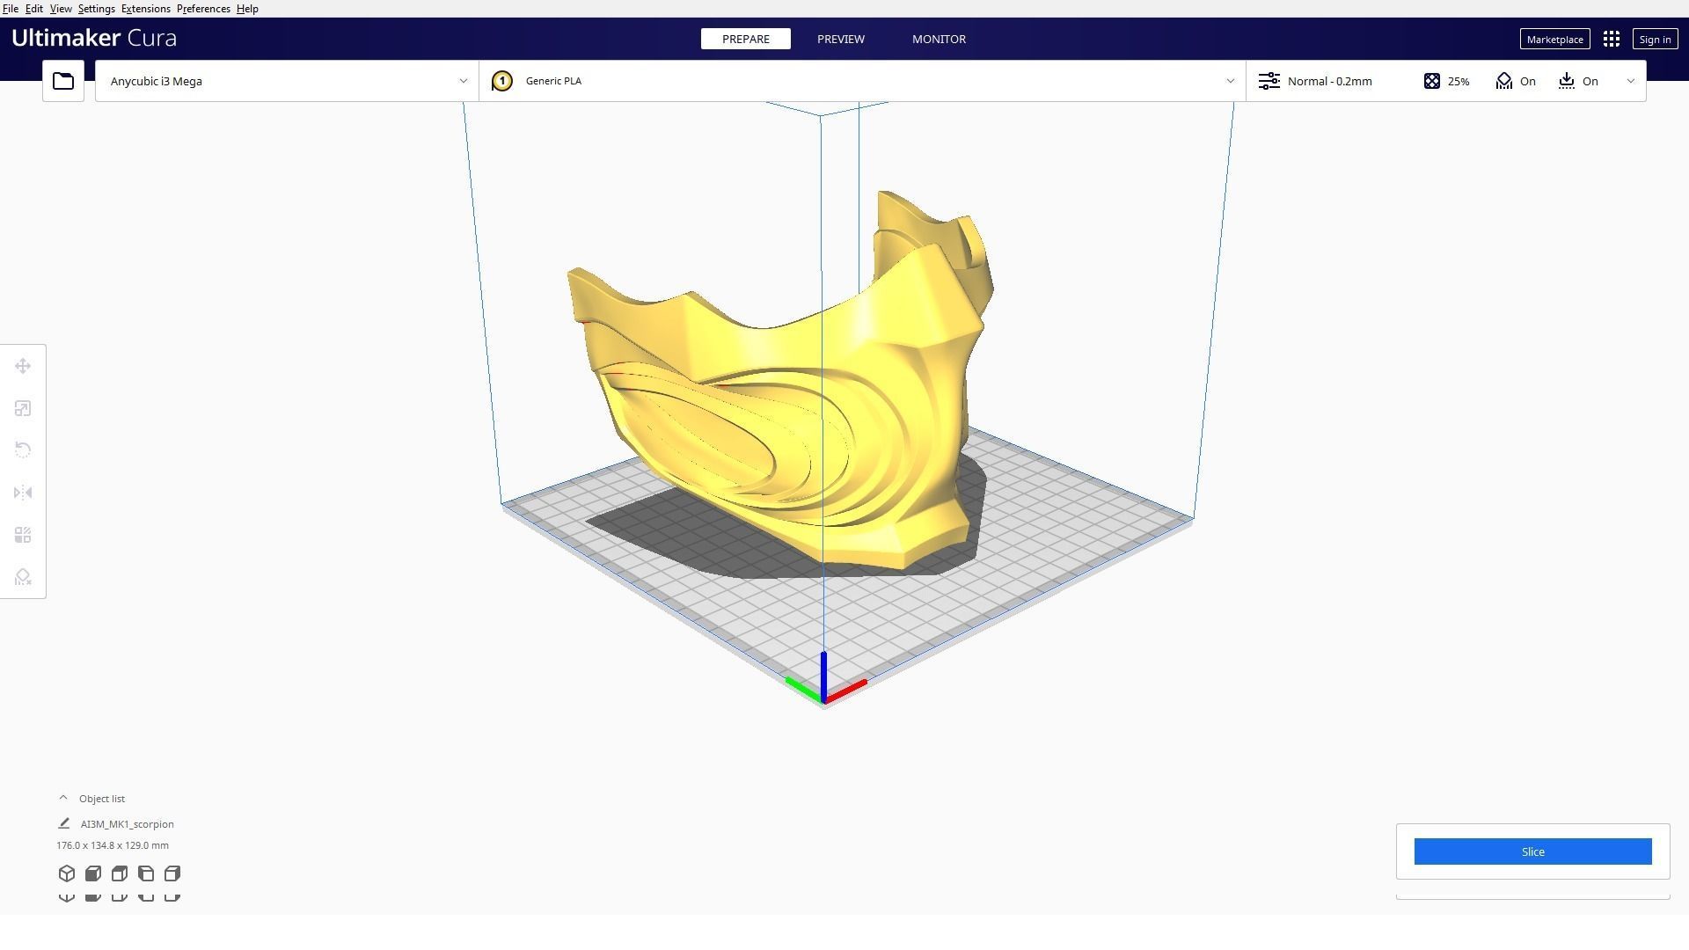Switch to top view cube
Image resolution: width=1689 pixels, height=950 pixels.
point(120,873)
